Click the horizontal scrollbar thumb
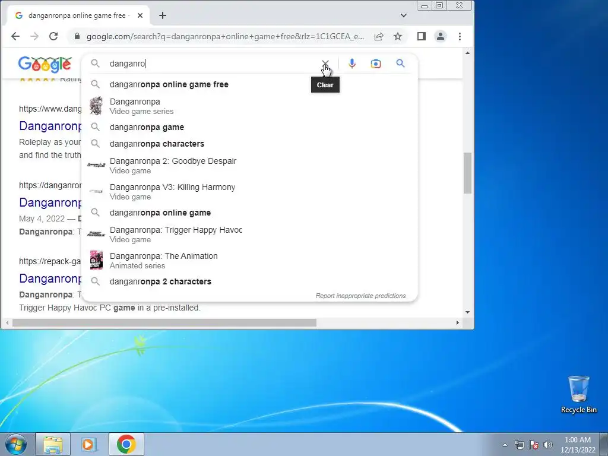 click(x=164, y=322)
